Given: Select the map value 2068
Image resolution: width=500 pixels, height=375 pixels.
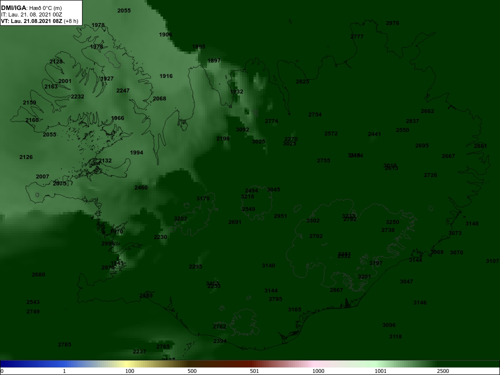Looking at the screenshot, I should point(159,98).
